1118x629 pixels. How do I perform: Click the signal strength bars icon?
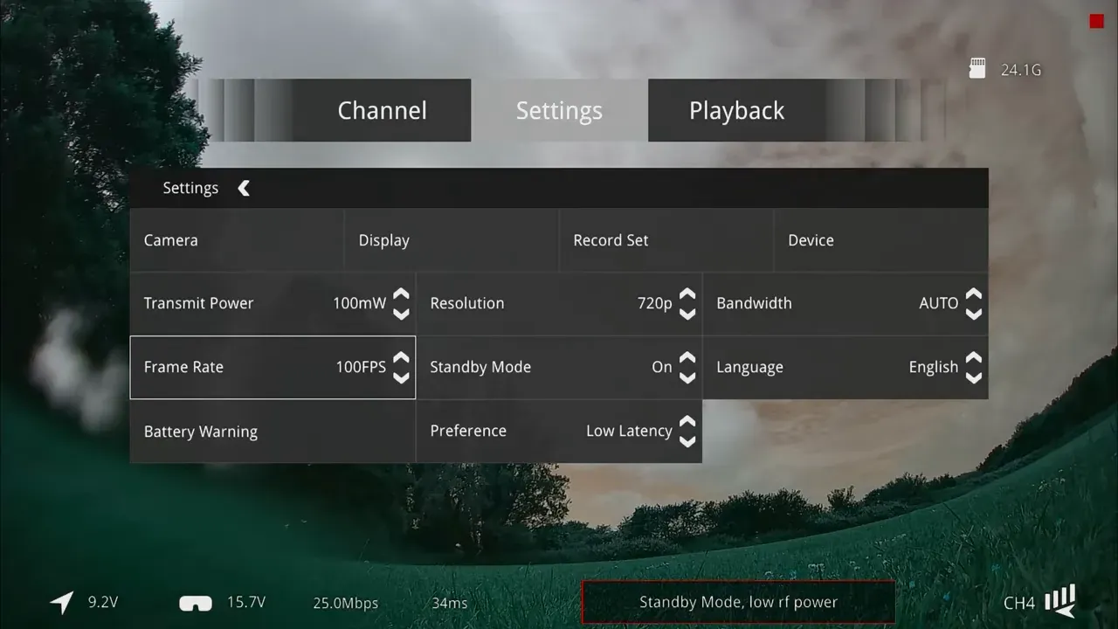(1060, 599)
